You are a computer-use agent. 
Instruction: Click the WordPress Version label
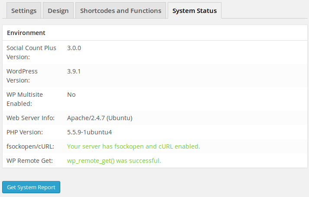22,76
